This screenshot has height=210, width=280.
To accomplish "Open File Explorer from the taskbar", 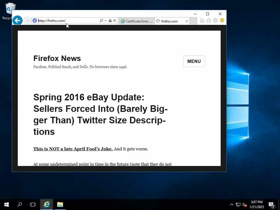I will click(60, 205).
